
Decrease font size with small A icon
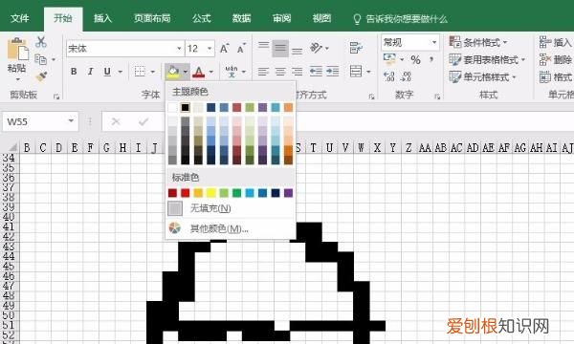(x=241, y=48)
